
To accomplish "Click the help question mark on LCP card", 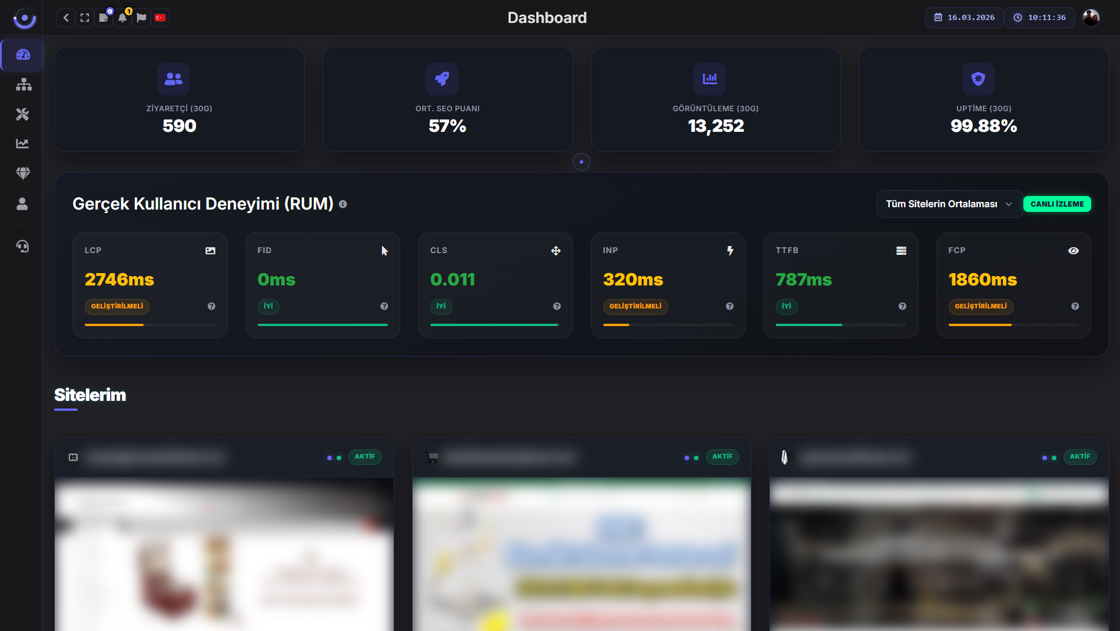I will (x=211, y=306).
